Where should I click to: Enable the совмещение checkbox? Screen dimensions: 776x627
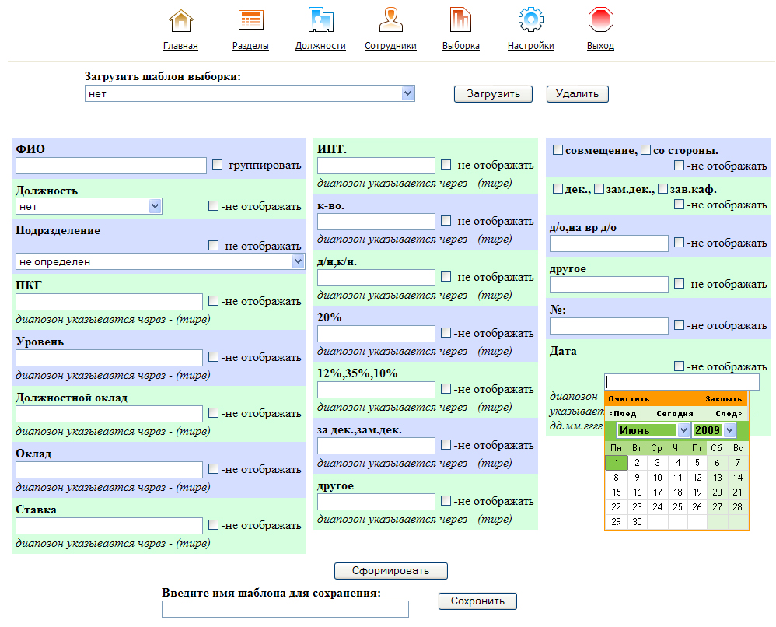tap(558, 150)
